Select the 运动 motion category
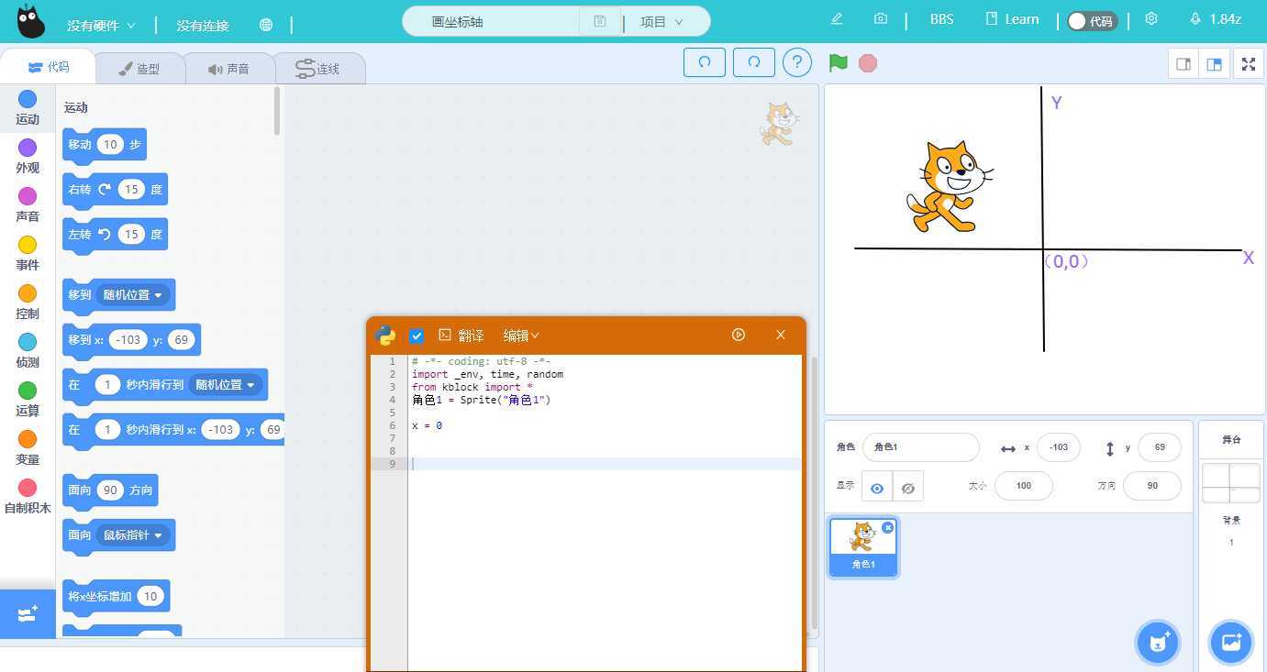 (28, 108)
